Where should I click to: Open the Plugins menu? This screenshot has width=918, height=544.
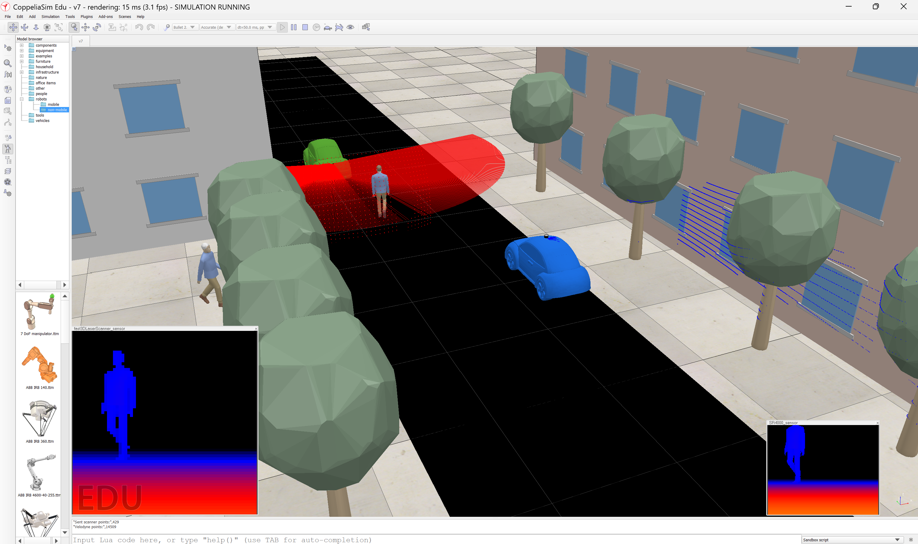pyautogui.click(x=86, y=16)
